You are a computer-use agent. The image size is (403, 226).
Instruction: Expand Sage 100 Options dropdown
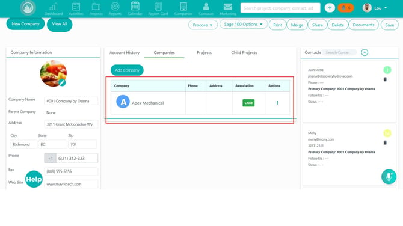[243, 24]
